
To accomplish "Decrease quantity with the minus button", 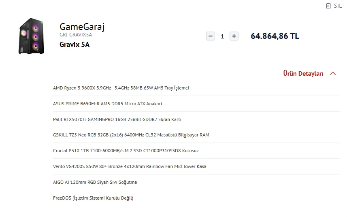I will [211, 36].
